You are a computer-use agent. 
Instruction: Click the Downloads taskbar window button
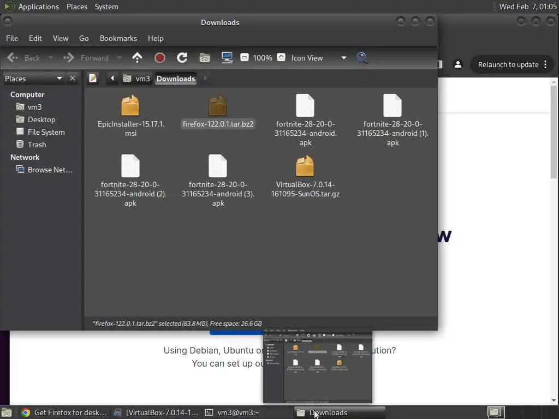point(340,412)
